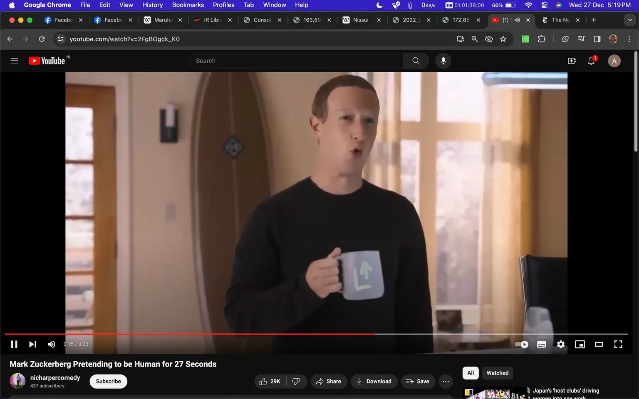The height and width of the screenshot is (399, 639).
Task: Switch to theater mode
Action: coord(599,344)
